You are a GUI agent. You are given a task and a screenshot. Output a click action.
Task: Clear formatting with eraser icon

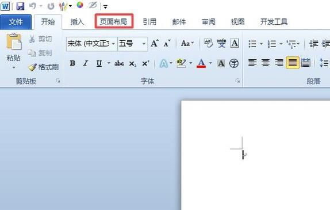(x=208, y=43)
